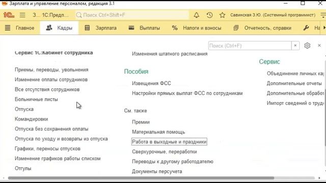
Task: Open Все отсутствия сотрудников
Action: (x=47, y=89)
